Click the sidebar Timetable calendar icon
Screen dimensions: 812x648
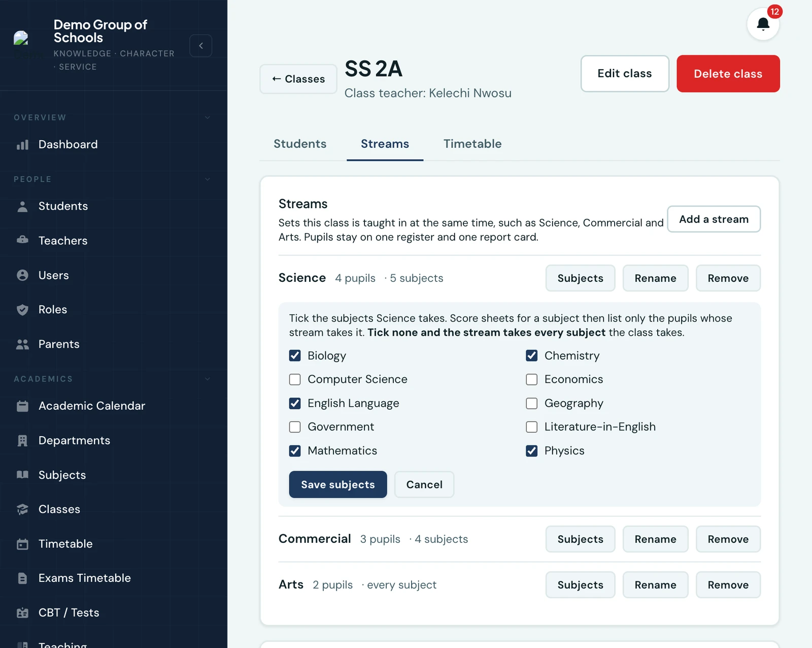tap(22, 544)
